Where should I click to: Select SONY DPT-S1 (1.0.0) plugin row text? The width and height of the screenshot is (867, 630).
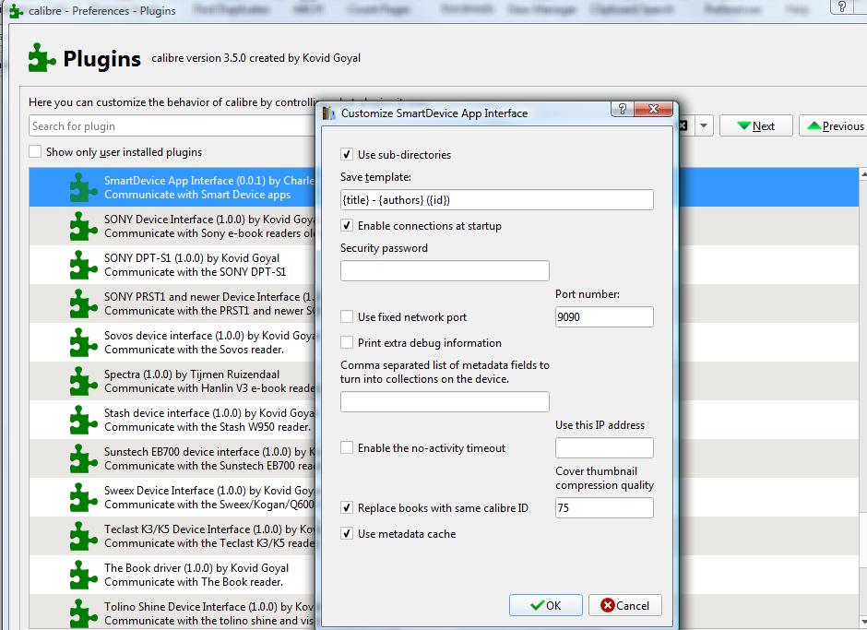coord(196,265)
